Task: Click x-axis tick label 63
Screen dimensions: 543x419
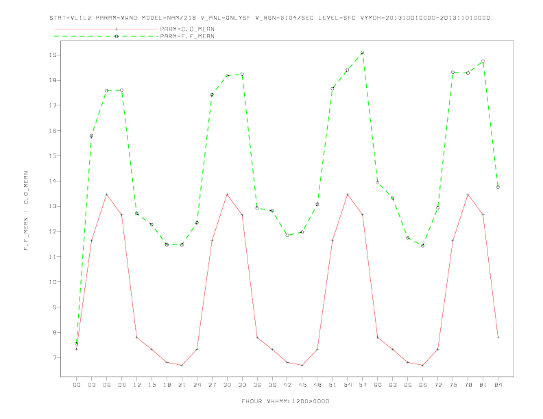Action: click(393, 385)
